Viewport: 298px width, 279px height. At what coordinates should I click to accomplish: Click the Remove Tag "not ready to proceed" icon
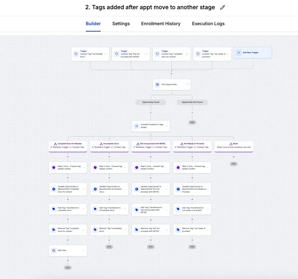coord(178,230)
